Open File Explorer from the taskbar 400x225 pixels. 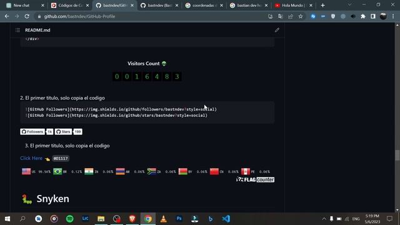pos(101,219)
